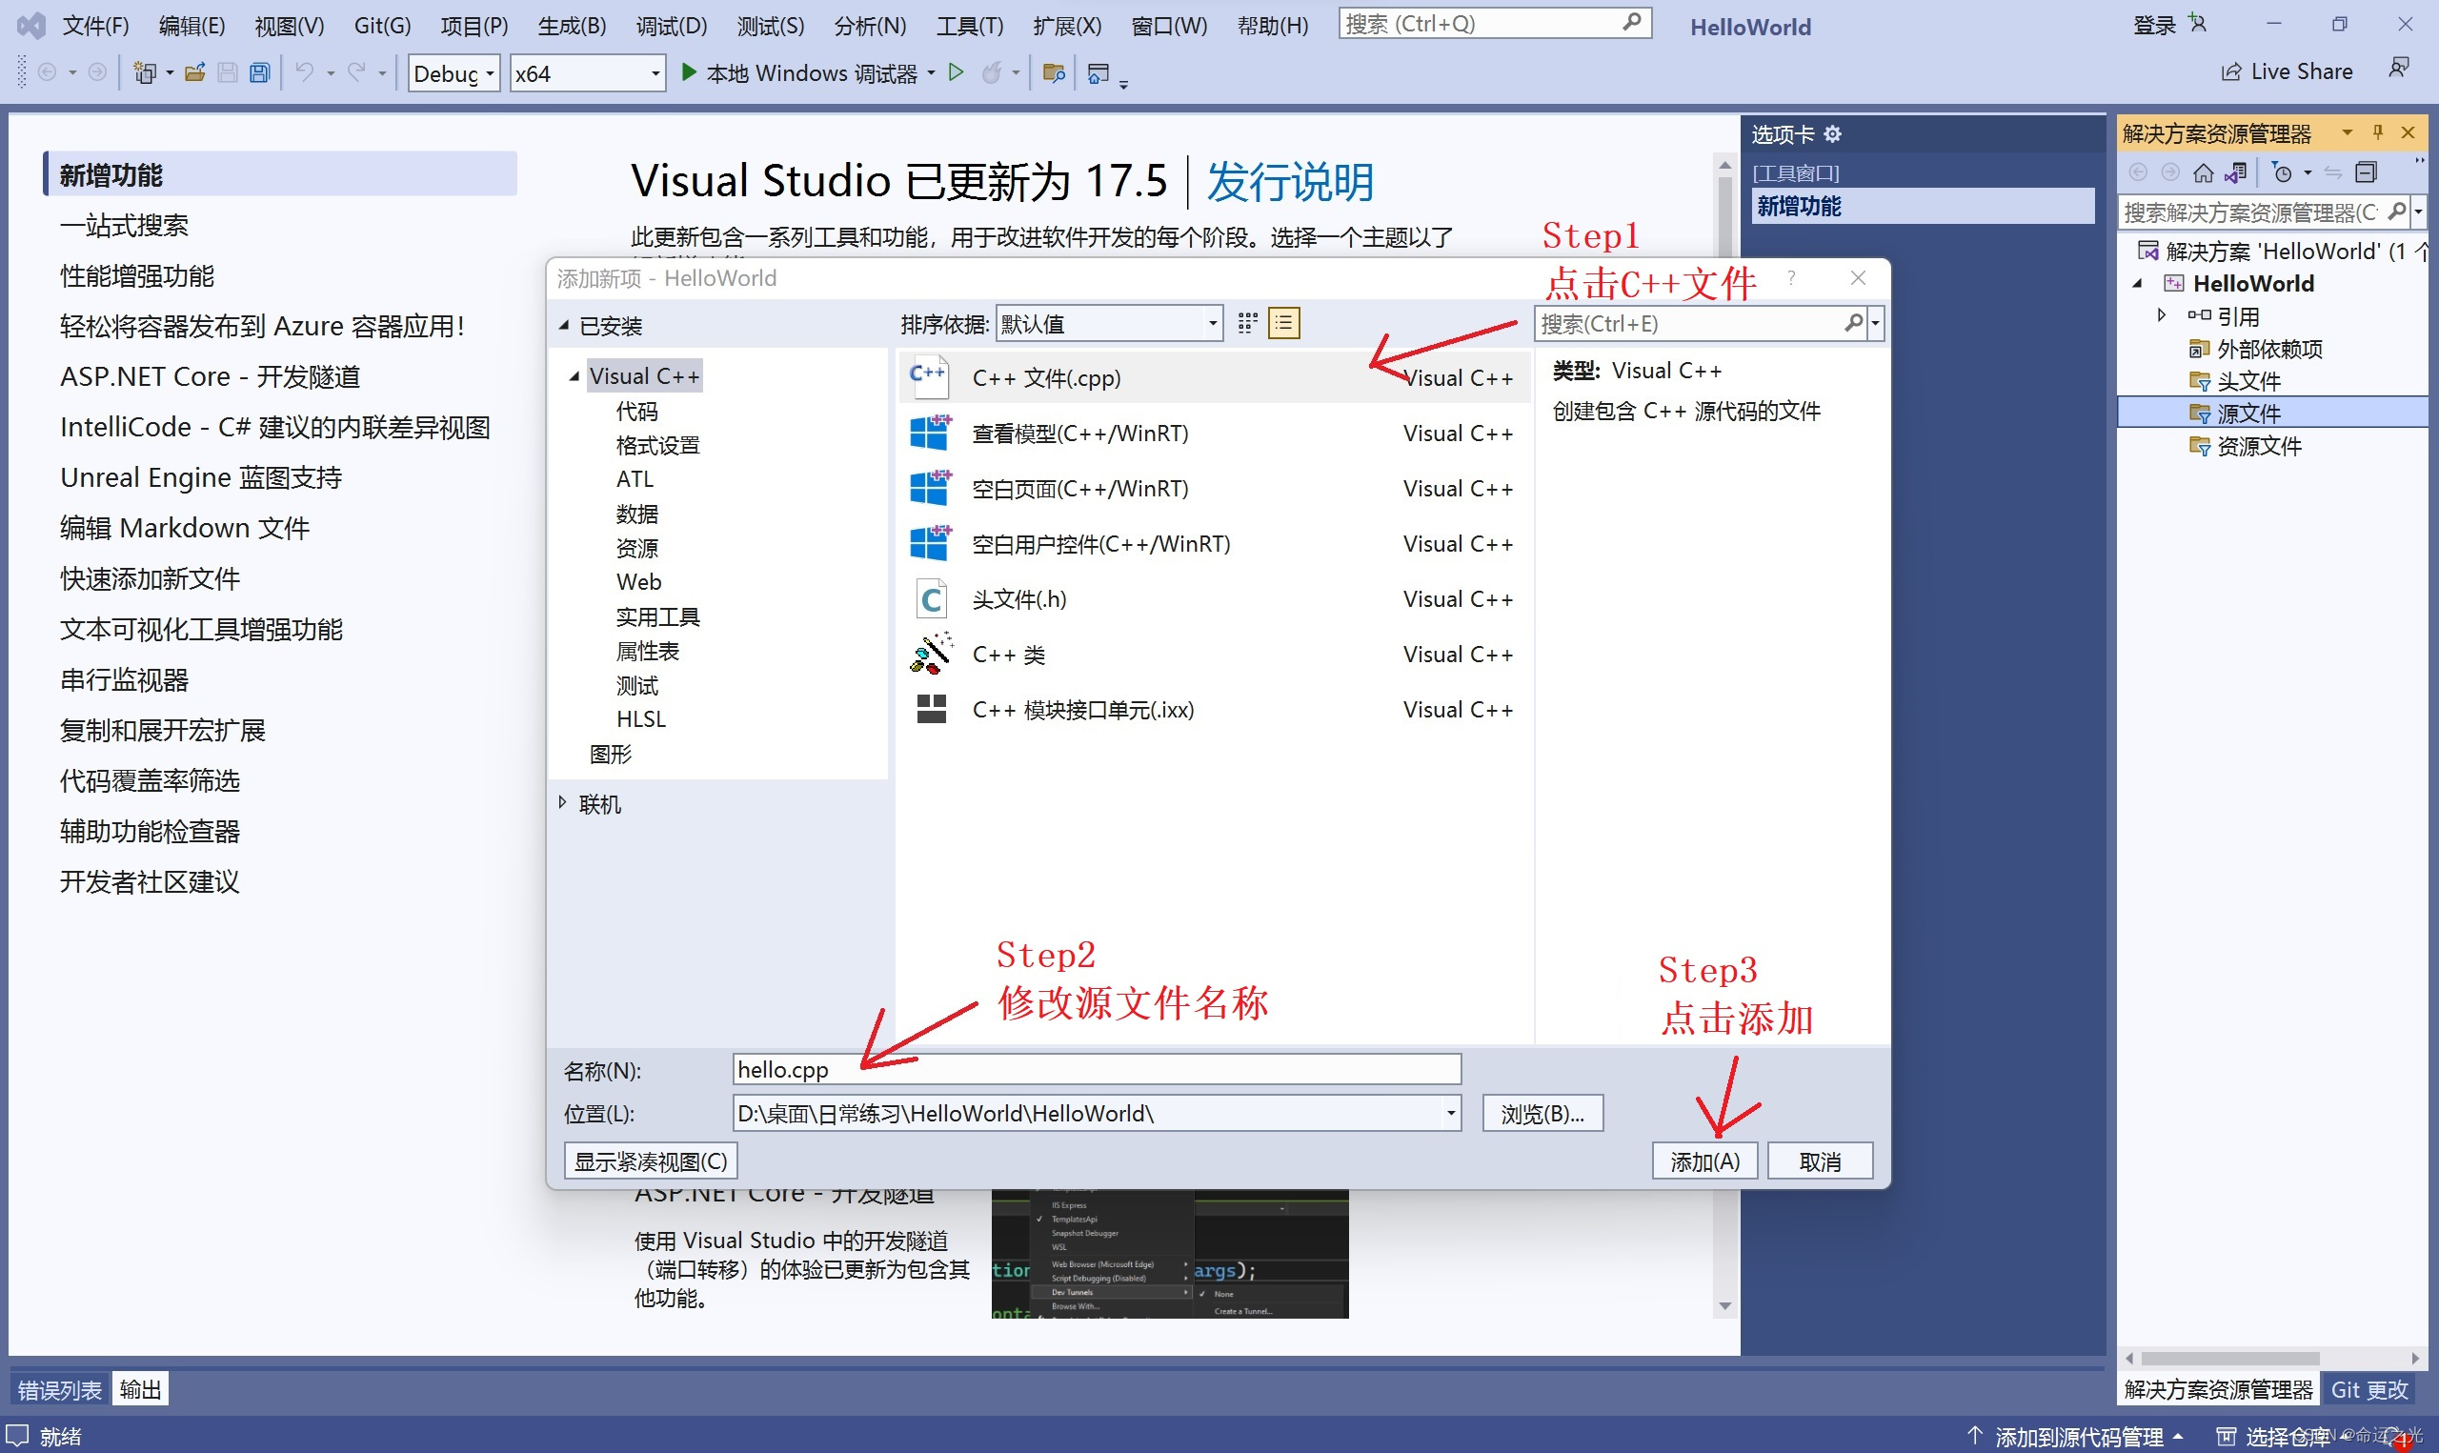The width and height of the screenshot is (2439, 1453).
Task: Expand the 联机 tree node
Action: [x=563, y=803]
